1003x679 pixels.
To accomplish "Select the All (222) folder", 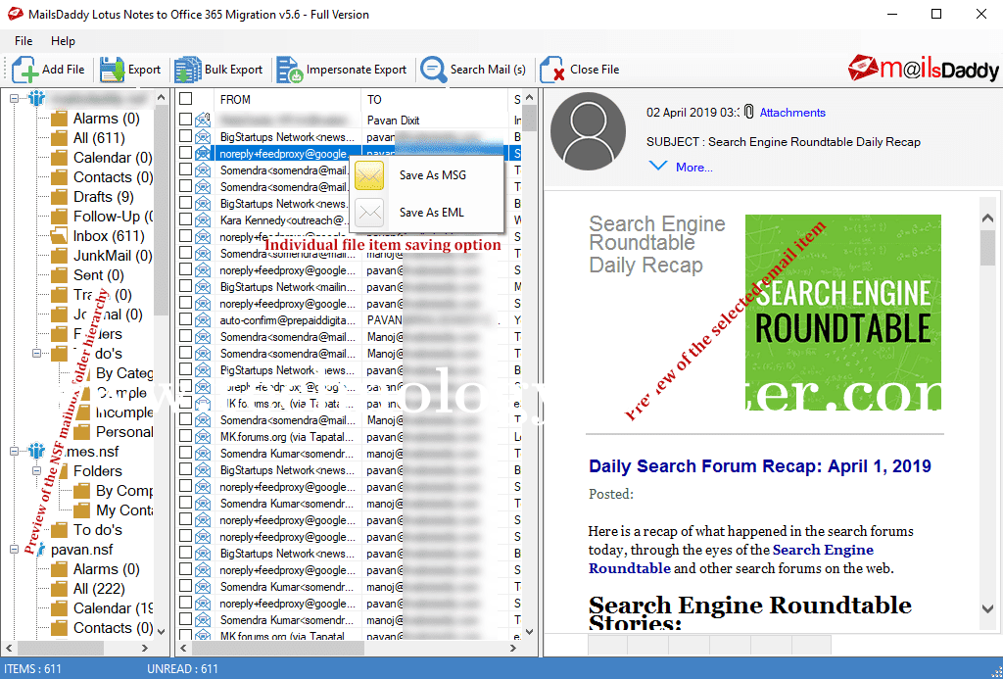I will (x=99, y=589).
